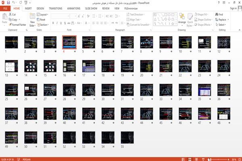Reset slide layout with Reset

(x=41, y=20)
